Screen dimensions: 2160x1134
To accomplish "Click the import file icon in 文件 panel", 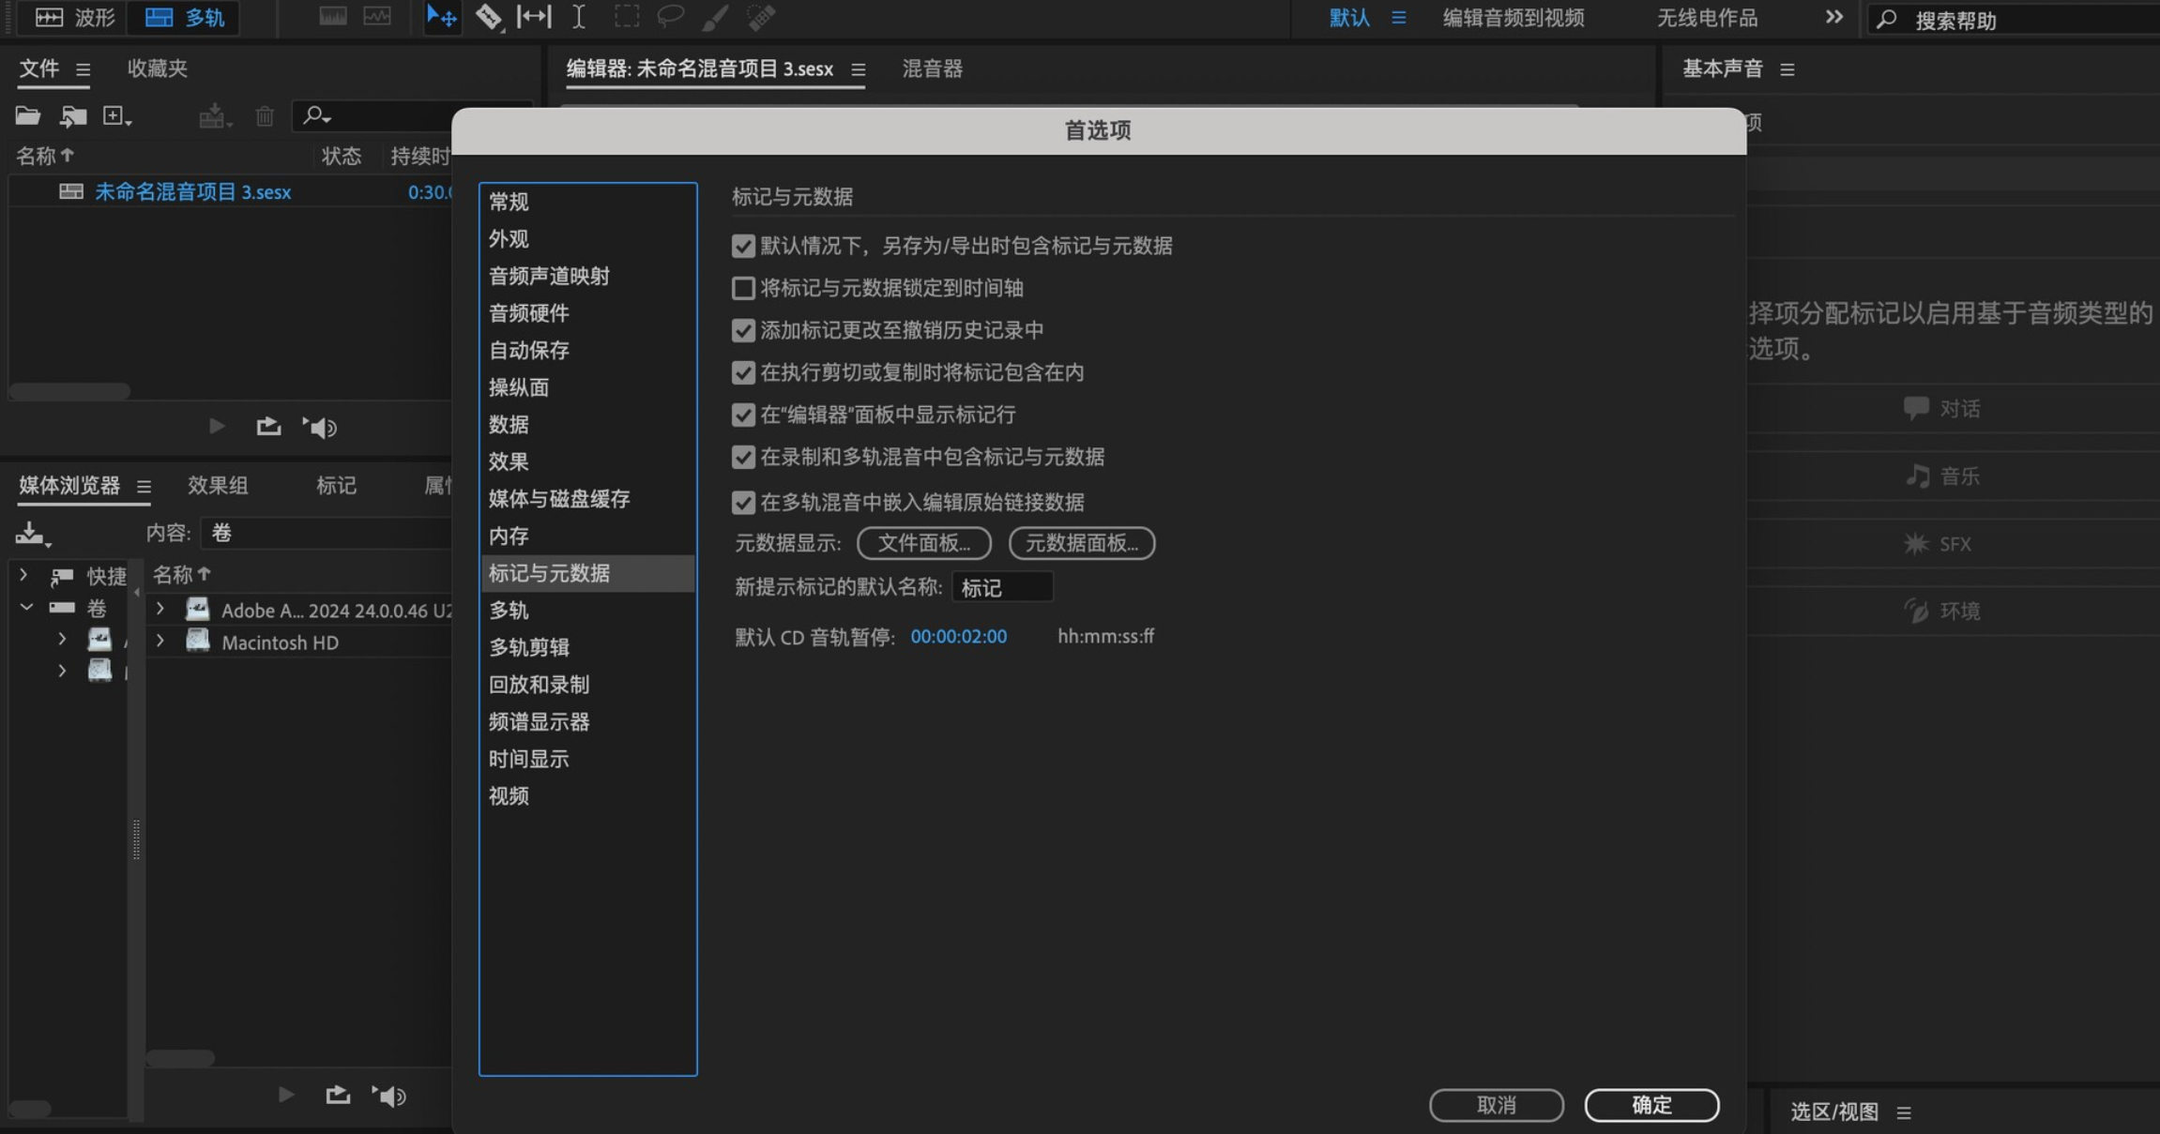I will (x=73, y=115).
